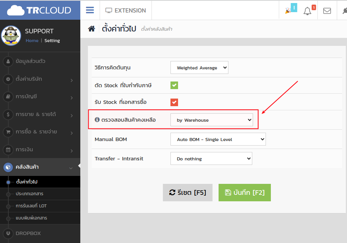
Task: Click info icon beside ตรวจสอบสินค้าคงเหลือ
Action: tap(97, 119)
